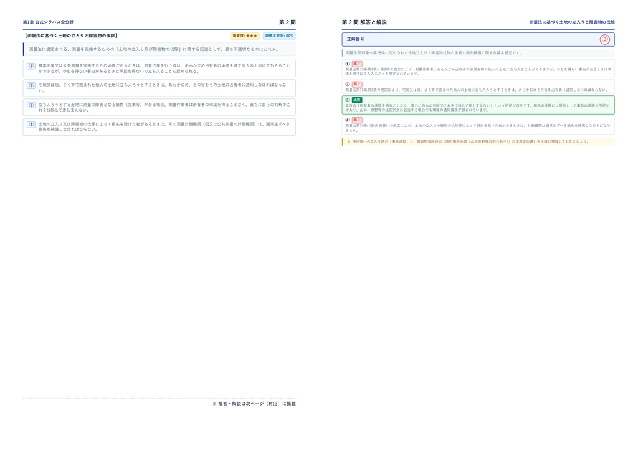The width and height of the screenshot is (638, 451).
Task: Click the tip text starting 宅地等への立入り時の
Action: (470, 142)
